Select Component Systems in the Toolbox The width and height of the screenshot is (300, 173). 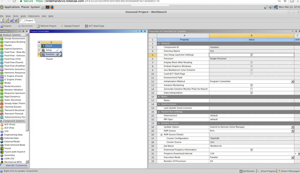[13, 121]
